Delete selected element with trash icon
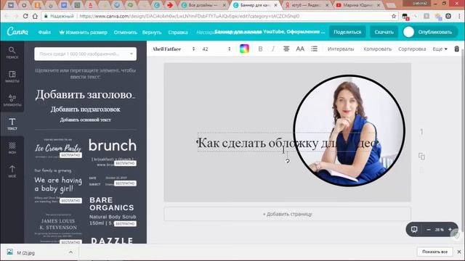Viewport: 465px width, 261px height. pos(457,49)
